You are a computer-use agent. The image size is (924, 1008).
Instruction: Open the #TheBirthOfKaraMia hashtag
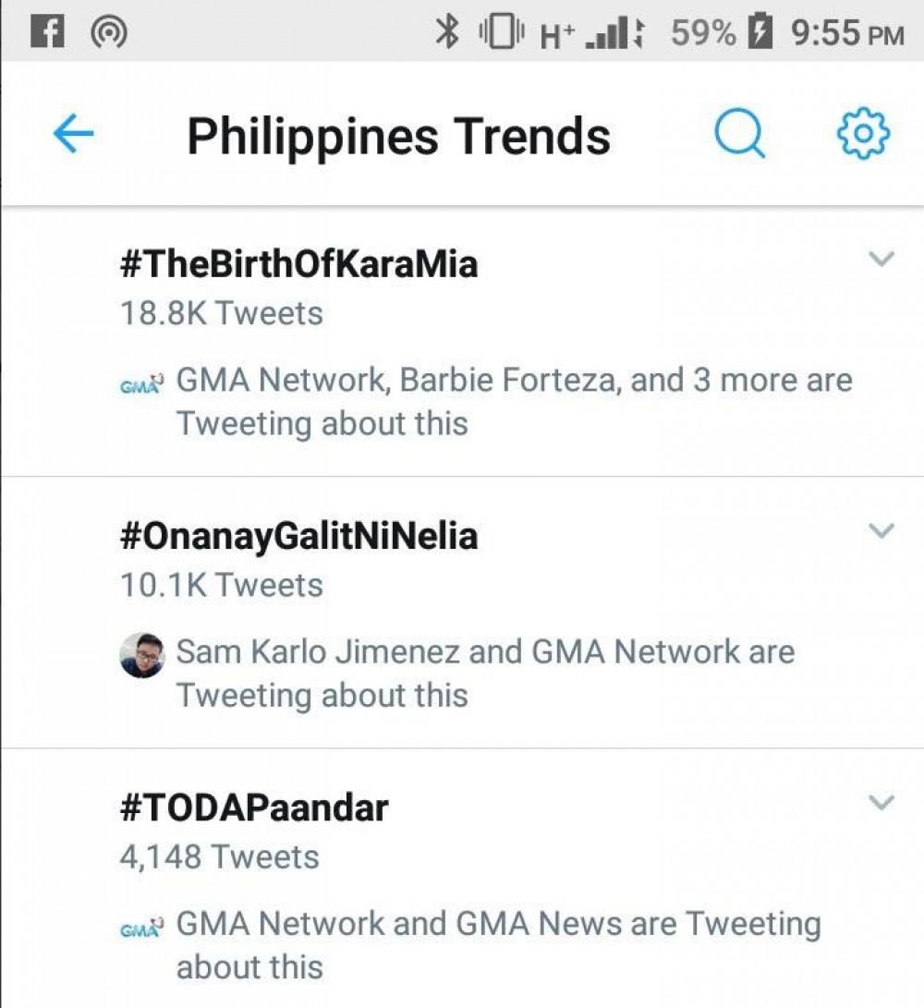[298, 265]
